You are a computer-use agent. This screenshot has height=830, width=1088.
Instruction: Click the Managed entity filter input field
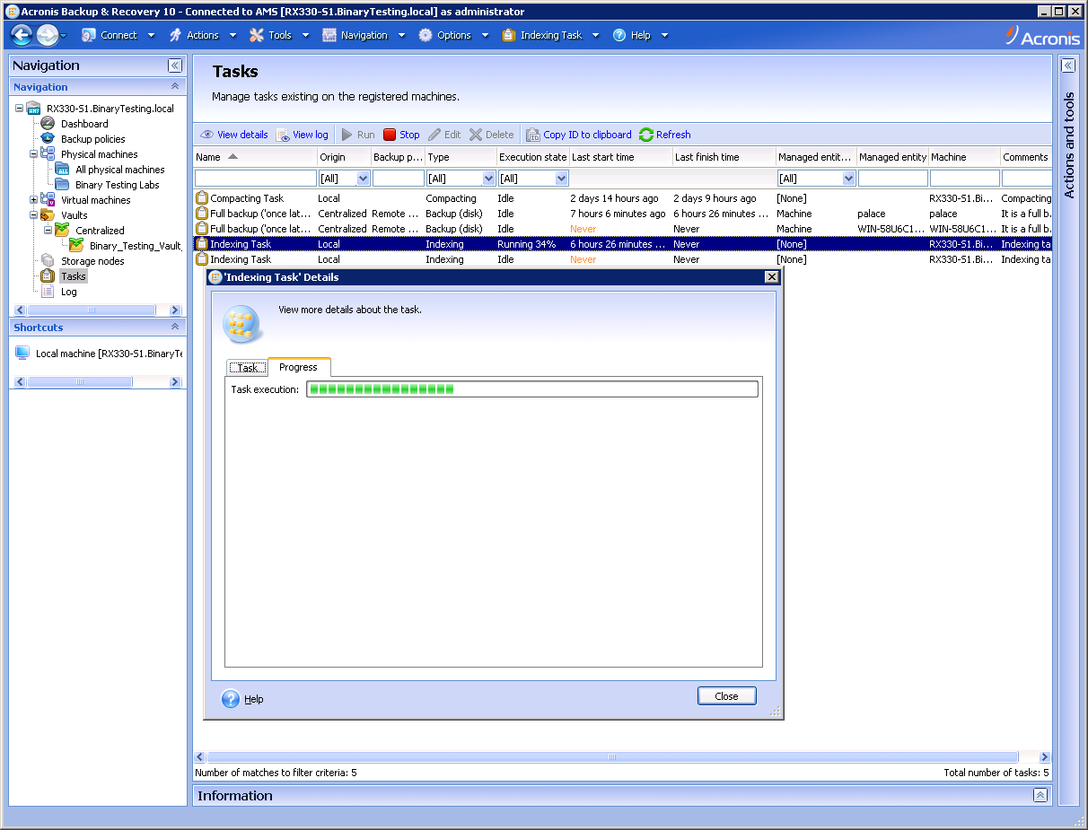pos(892,179)
